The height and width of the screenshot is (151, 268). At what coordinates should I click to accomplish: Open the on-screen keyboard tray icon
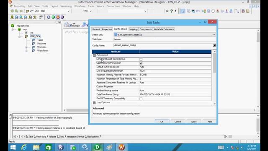click(x=221, y=147)
